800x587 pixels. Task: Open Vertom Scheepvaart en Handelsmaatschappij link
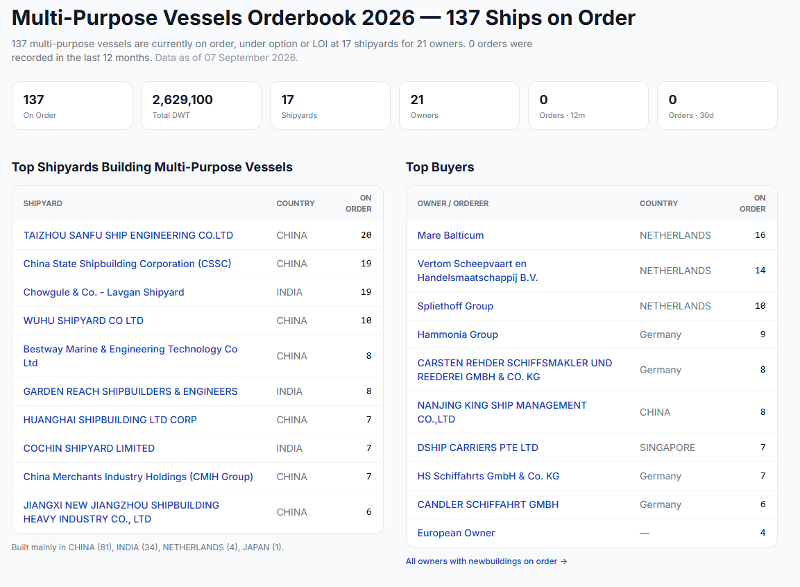pyautogui.click(x=477, y=271)
